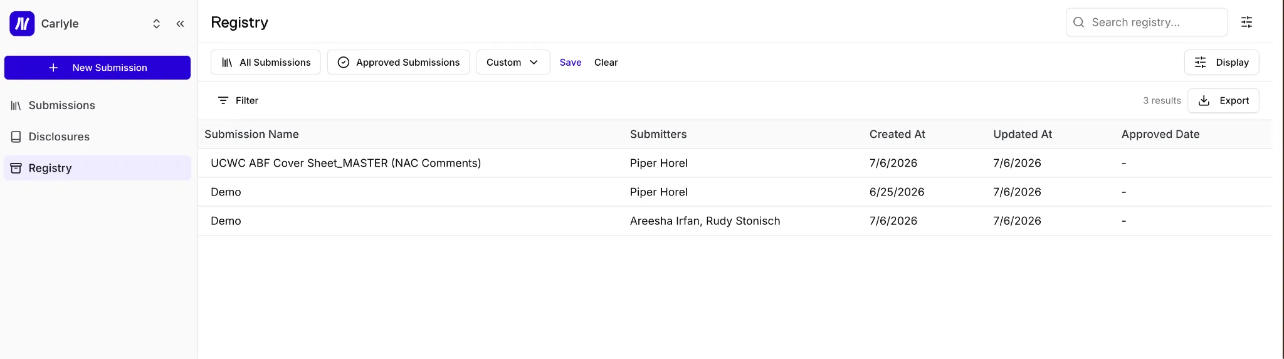This screenshot has height=359, width=1284.
Task: Export the registry results
Action: [x=1223, y=100]
